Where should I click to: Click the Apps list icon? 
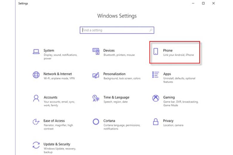click(156, 75)
